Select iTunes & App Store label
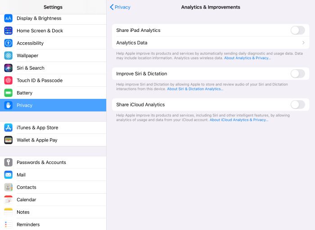Viewport: 315px width, 230px height. pyautogui.click(x=37, y=128)
